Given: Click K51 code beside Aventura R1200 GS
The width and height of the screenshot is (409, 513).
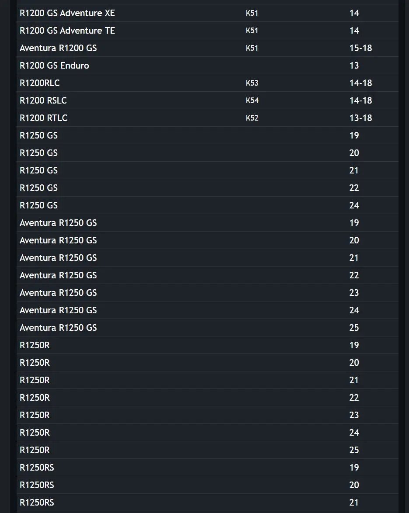Looking at the screenshot, I should click(252, 48).
